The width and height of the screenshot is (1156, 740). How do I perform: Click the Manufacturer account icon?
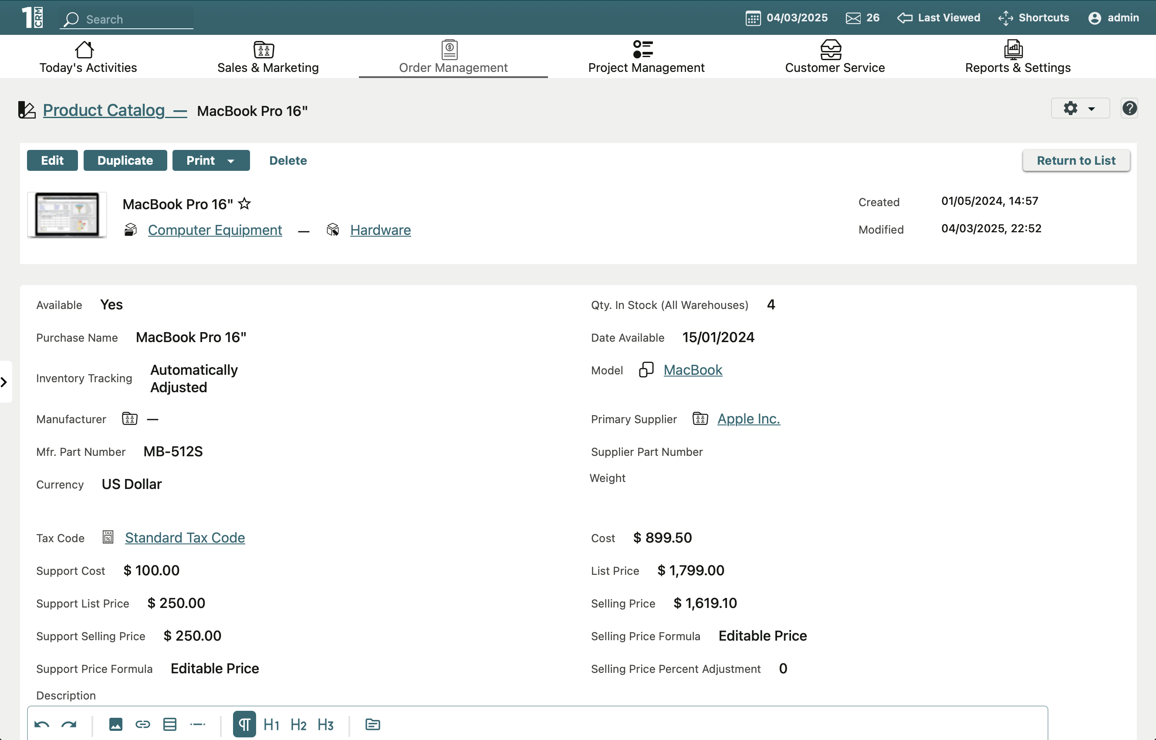tap(130, 418)
